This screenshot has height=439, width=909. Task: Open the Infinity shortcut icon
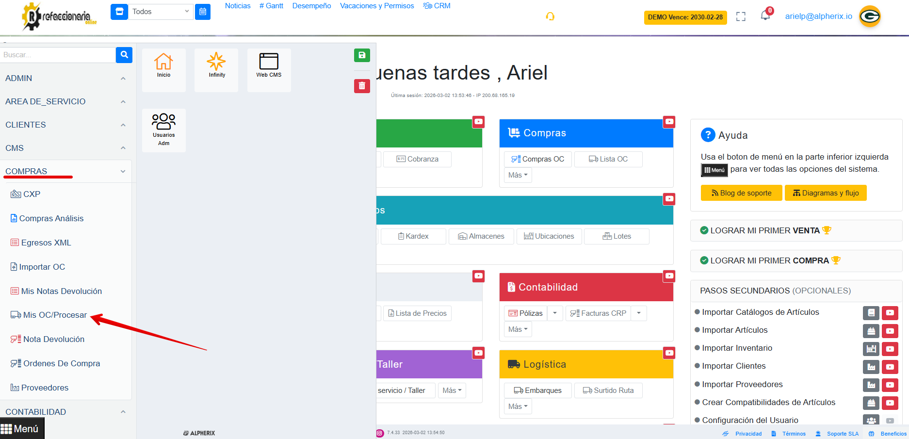pos(216,65)
